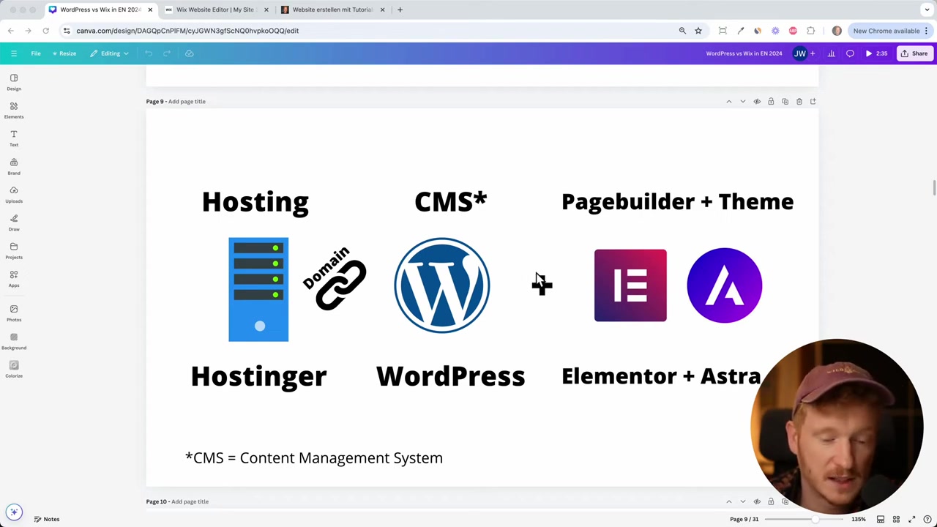Screen dimensions: 937x527
Task: Open the Design panel in sidebar
Action: point(14,82)
